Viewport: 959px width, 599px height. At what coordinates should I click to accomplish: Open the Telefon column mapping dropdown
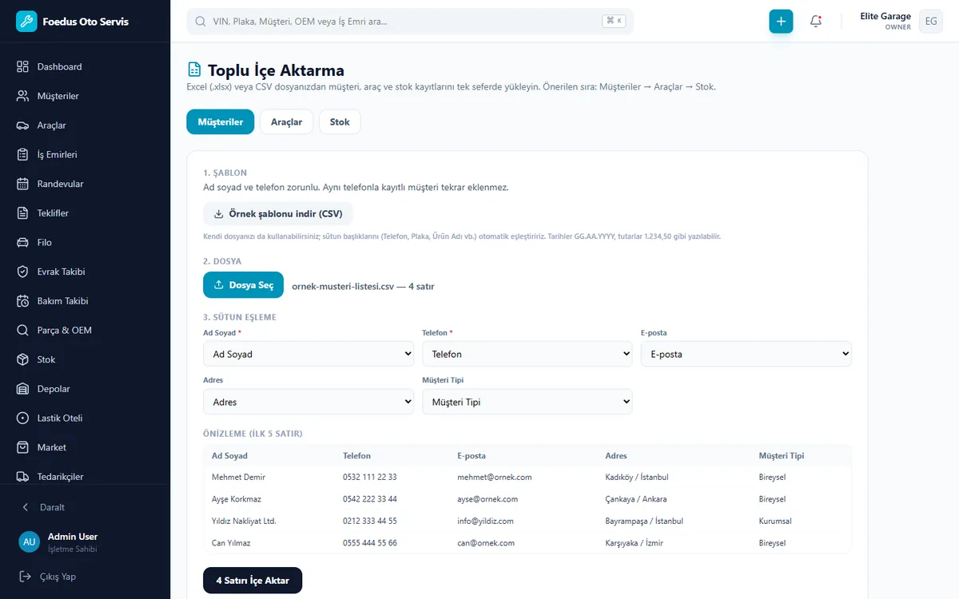click(x=527, y=354)
